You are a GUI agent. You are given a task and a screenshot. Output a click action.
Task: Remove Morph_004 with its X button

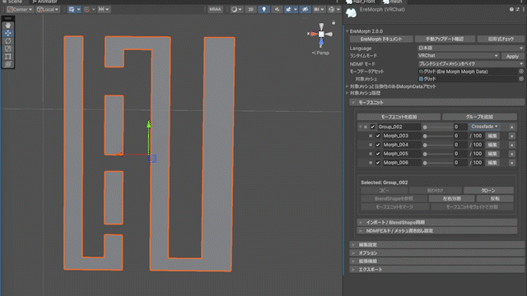[511, 145]
